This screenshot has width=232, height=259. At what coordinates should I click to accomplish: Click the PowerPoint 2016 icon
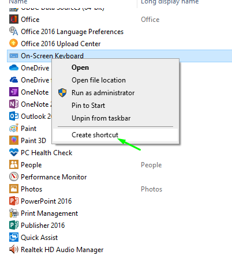coord(14,201)
